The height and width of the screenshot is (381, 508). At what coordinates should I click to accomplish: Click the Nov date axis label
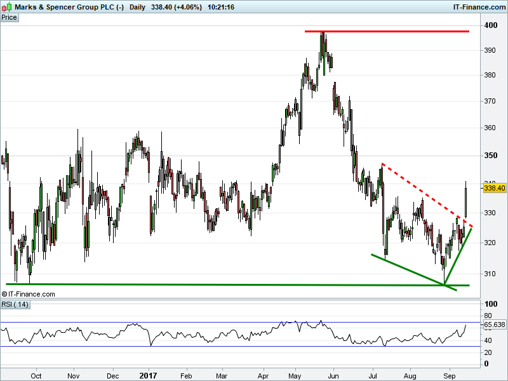tap(74, 376)
